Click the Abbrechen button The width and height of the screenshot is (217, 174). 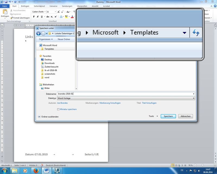coord(186,116)
